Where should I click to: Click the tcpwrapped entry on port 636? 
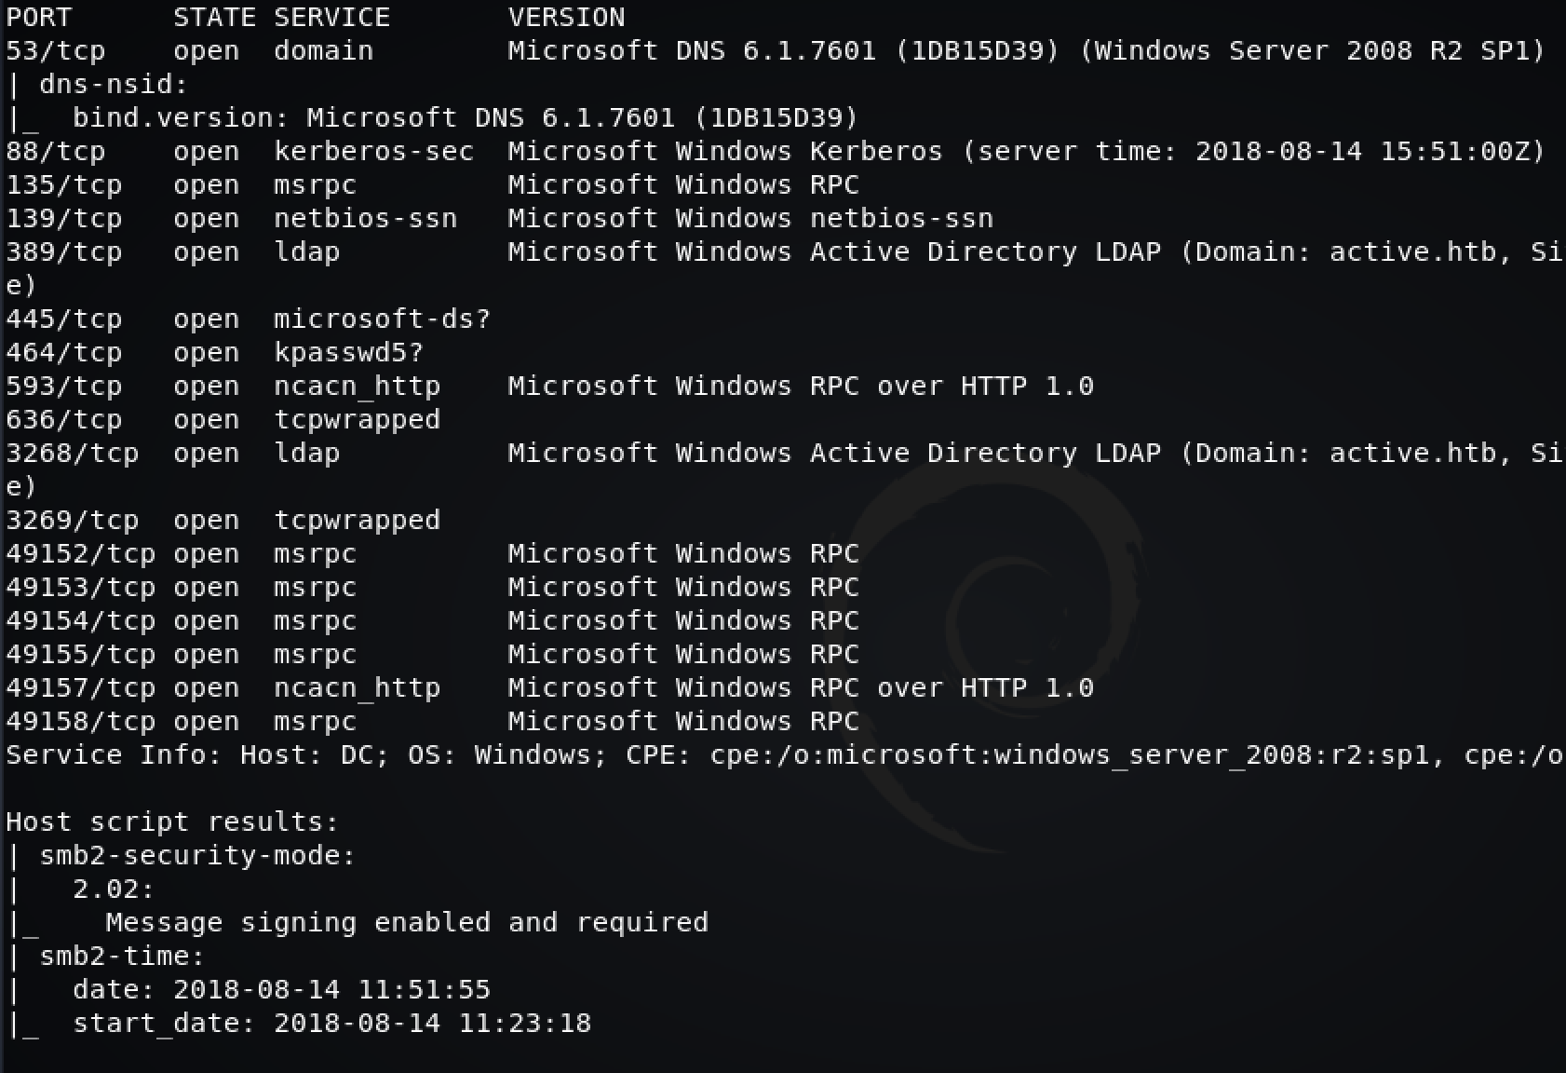click(357, 420)
